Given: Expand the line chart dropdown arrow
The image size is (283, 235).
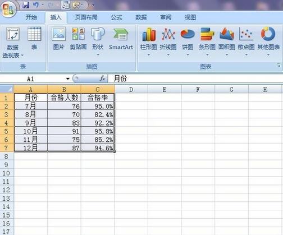Looking at the screenshot, I should tap(168, 55).
